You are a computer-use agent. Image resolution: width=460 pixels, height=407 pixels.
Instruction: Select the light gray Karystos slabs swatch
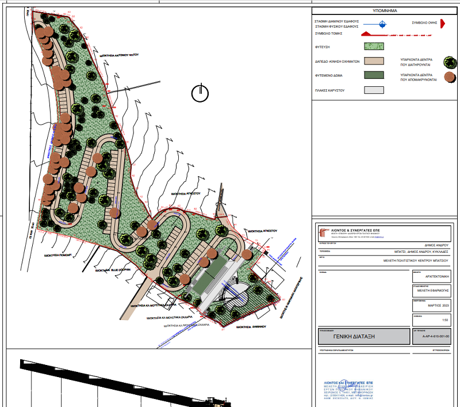point(374,90)
